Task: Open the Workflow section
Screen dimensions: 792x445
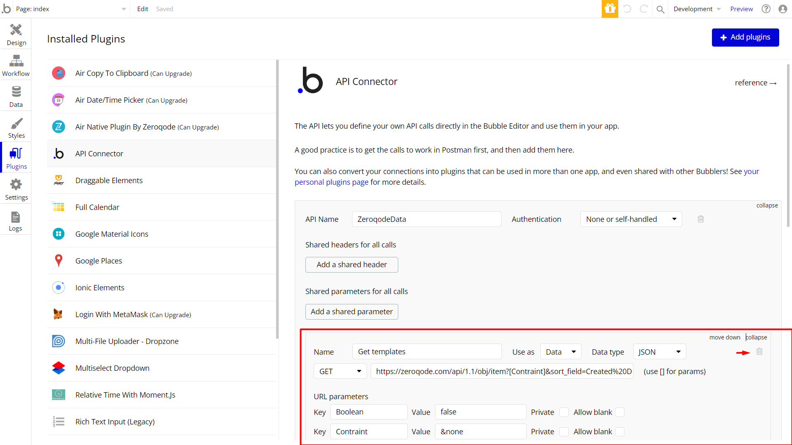Action: (x=16, y=66)
